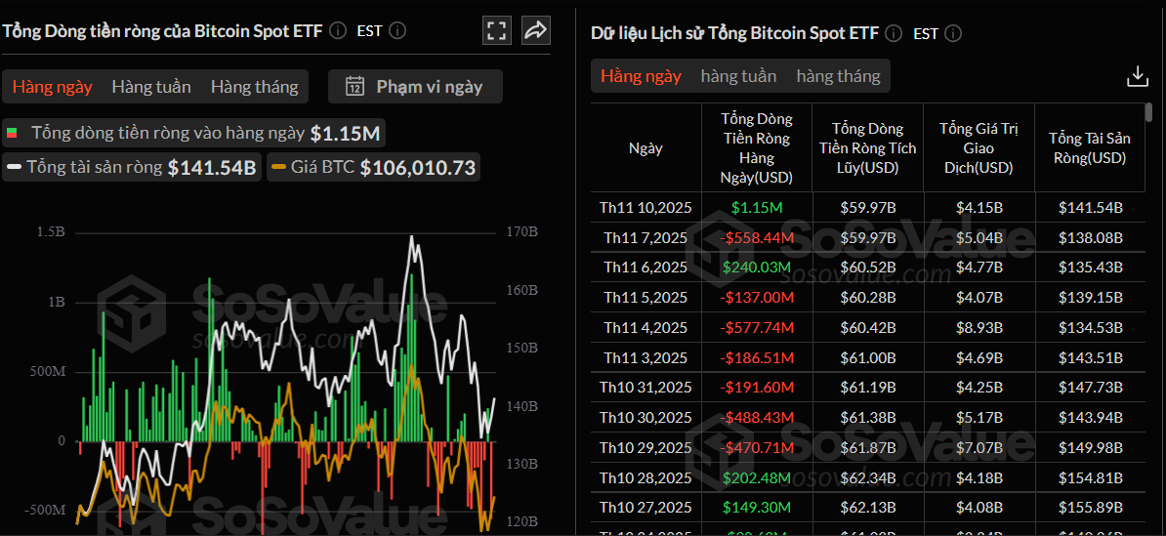Select hàng tháng tab in history table
Viewport: 1166px width, 536px height.
point(838,76)
